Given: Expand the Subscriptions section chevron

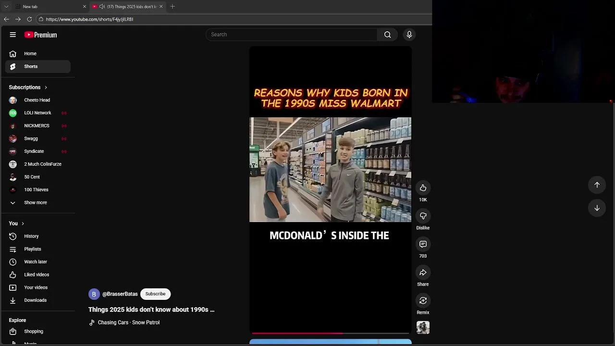Looking at the screenshot, I should pos(46,87).
